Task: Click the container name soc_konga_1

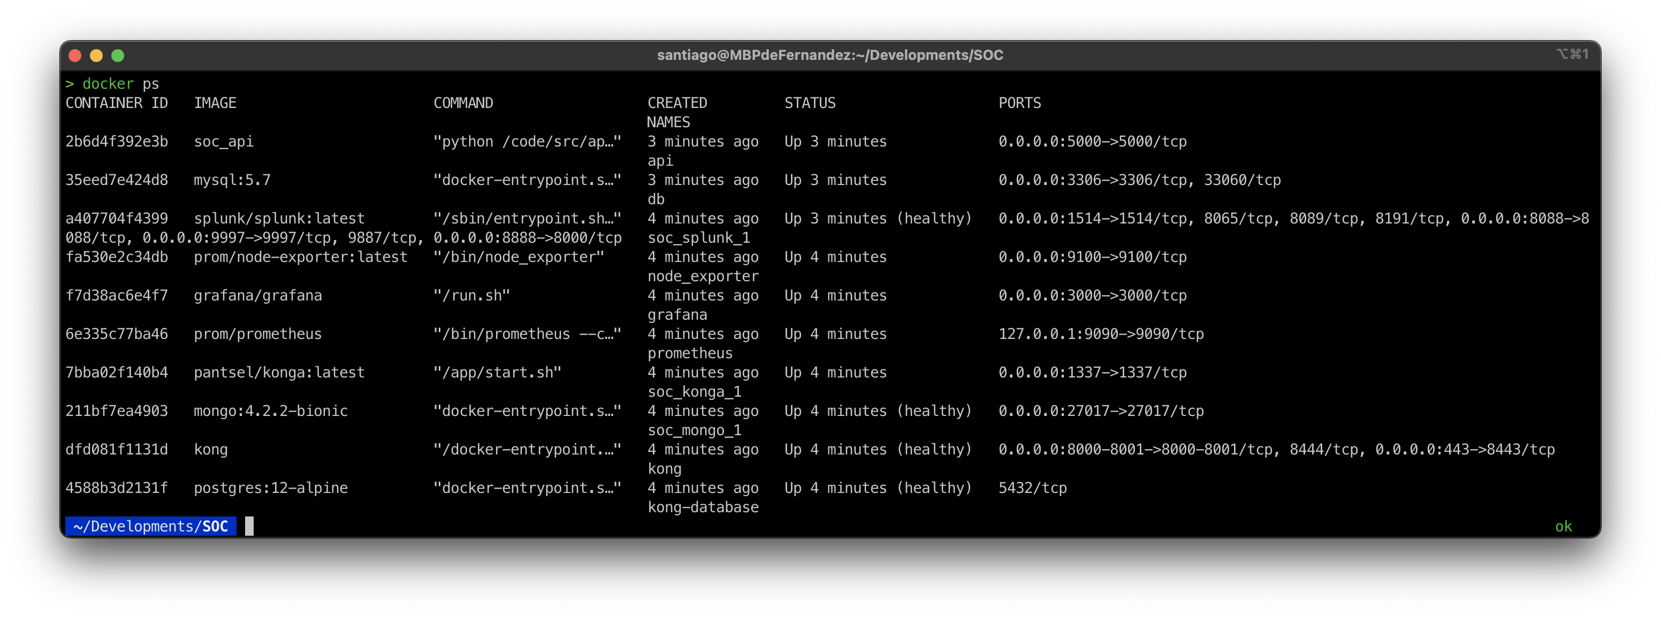Action: click(x=694, y=391)
